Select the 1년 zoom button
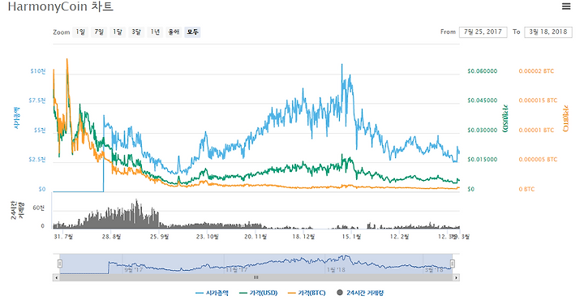Image resolution: width=584 pixels, height=300 pixels. pos(155,32)
